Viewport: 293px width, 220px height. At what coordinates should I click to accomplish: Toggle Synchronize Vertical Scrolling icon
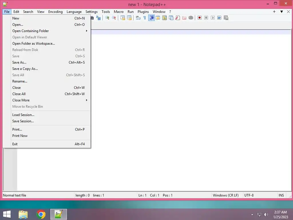122,18
